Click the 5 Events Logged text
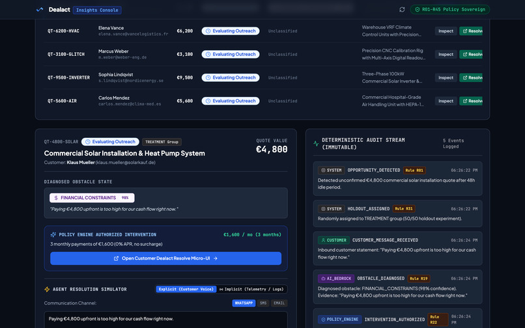Screen dimensions: 525x328 pos(453,144)
